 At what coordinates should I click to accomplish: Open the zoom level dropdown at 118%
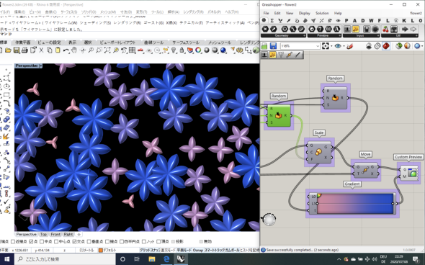pos(300,46)
